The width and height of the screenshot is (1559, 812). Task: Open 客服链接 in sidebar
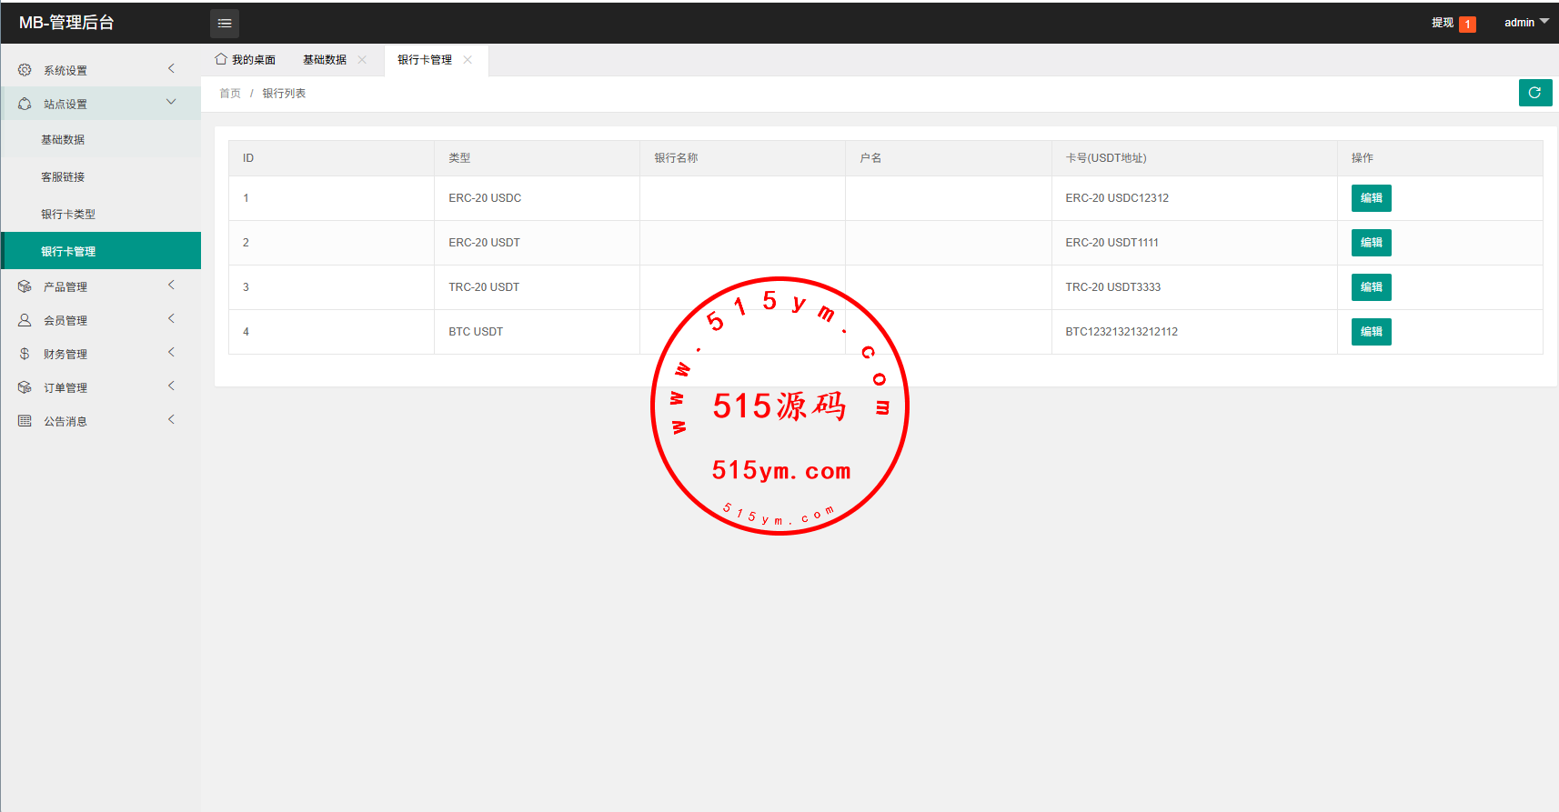click(x=63, y=177)
